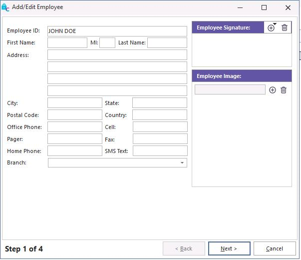Focus the Postal Code field
The width and height of the screenshot is (301, 260).
point(74,115)
